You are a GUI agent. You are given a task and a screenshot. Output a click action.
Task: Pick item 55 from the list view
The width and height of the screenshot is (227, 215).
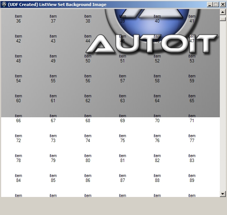[53, 79]
